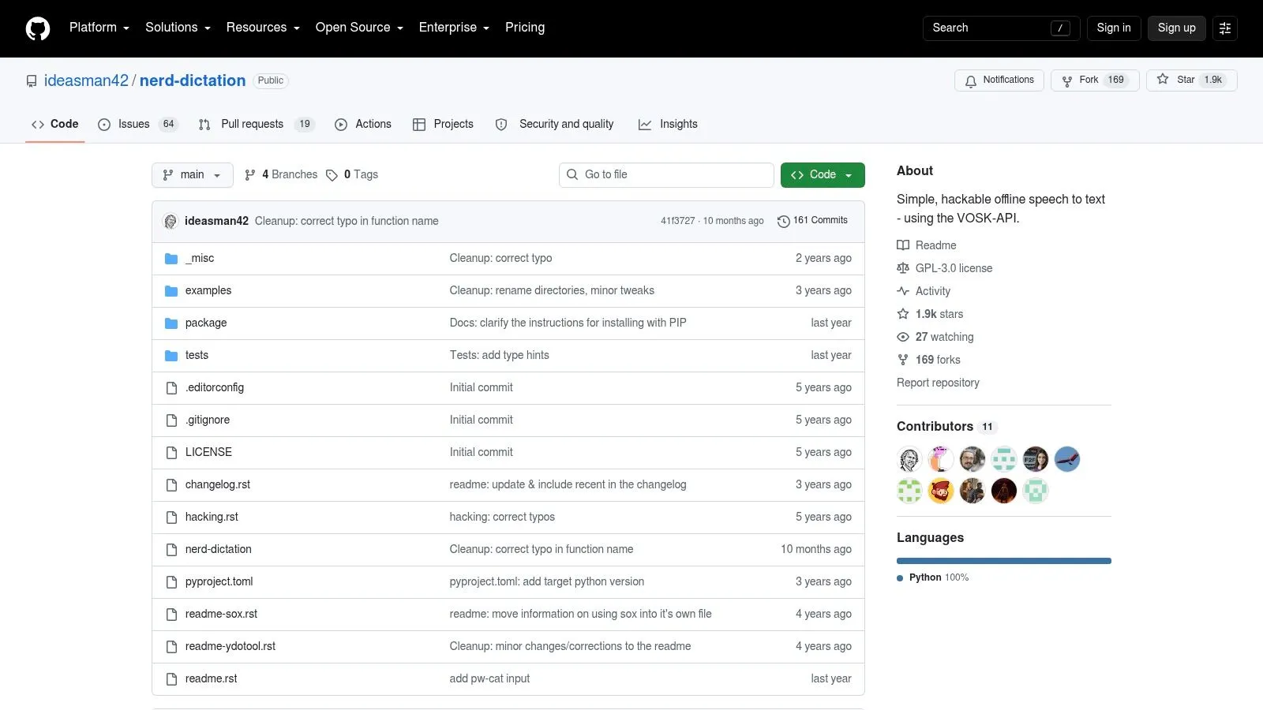View the GPL-3.0 license
Viewport: 1263px width, 710px height.
tap(945, 268)
